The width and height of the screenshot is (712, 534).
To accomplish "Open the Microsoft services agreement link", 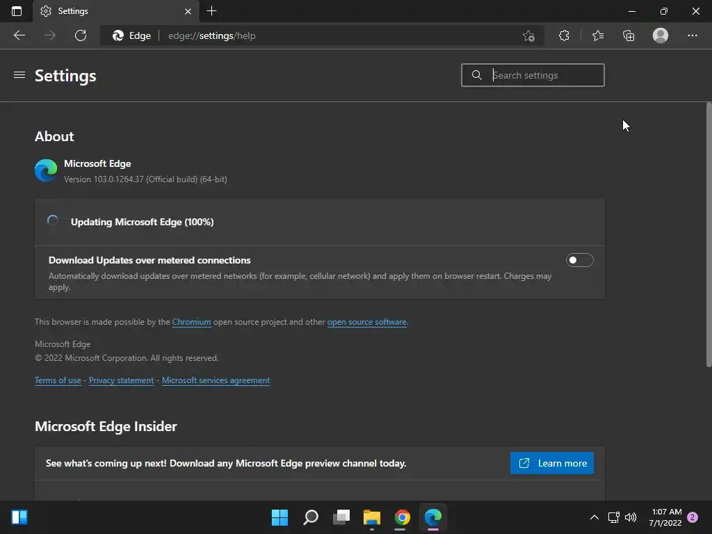I will (216, 380).
